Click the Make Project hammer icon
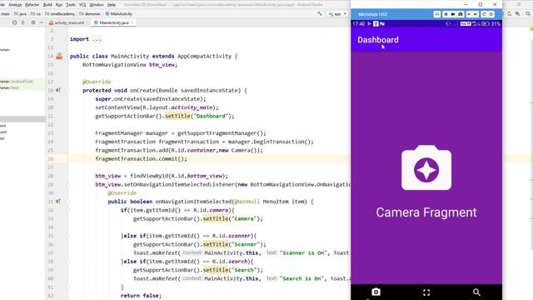 click(320, 14)
